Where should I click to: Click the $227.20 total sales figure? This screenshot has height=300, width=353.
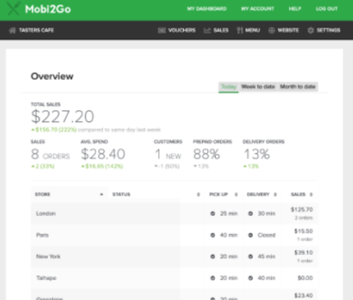[63, 117]
